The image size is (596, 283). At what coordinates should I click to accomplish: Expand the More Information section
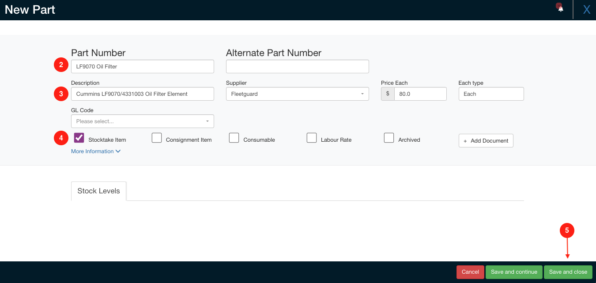point(96,151)
